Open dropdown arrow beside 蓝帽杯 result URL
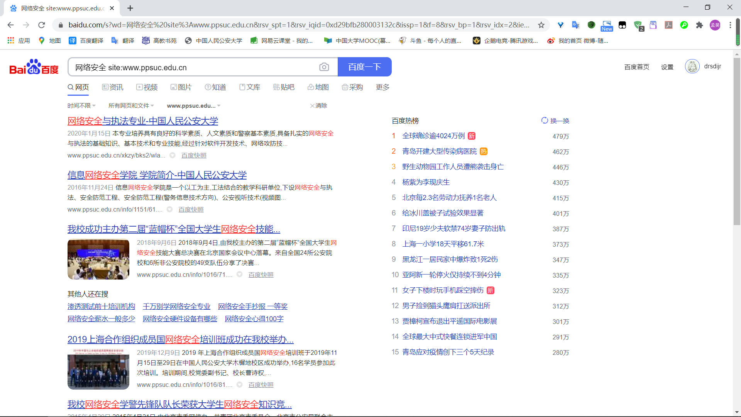 [239, 274]
